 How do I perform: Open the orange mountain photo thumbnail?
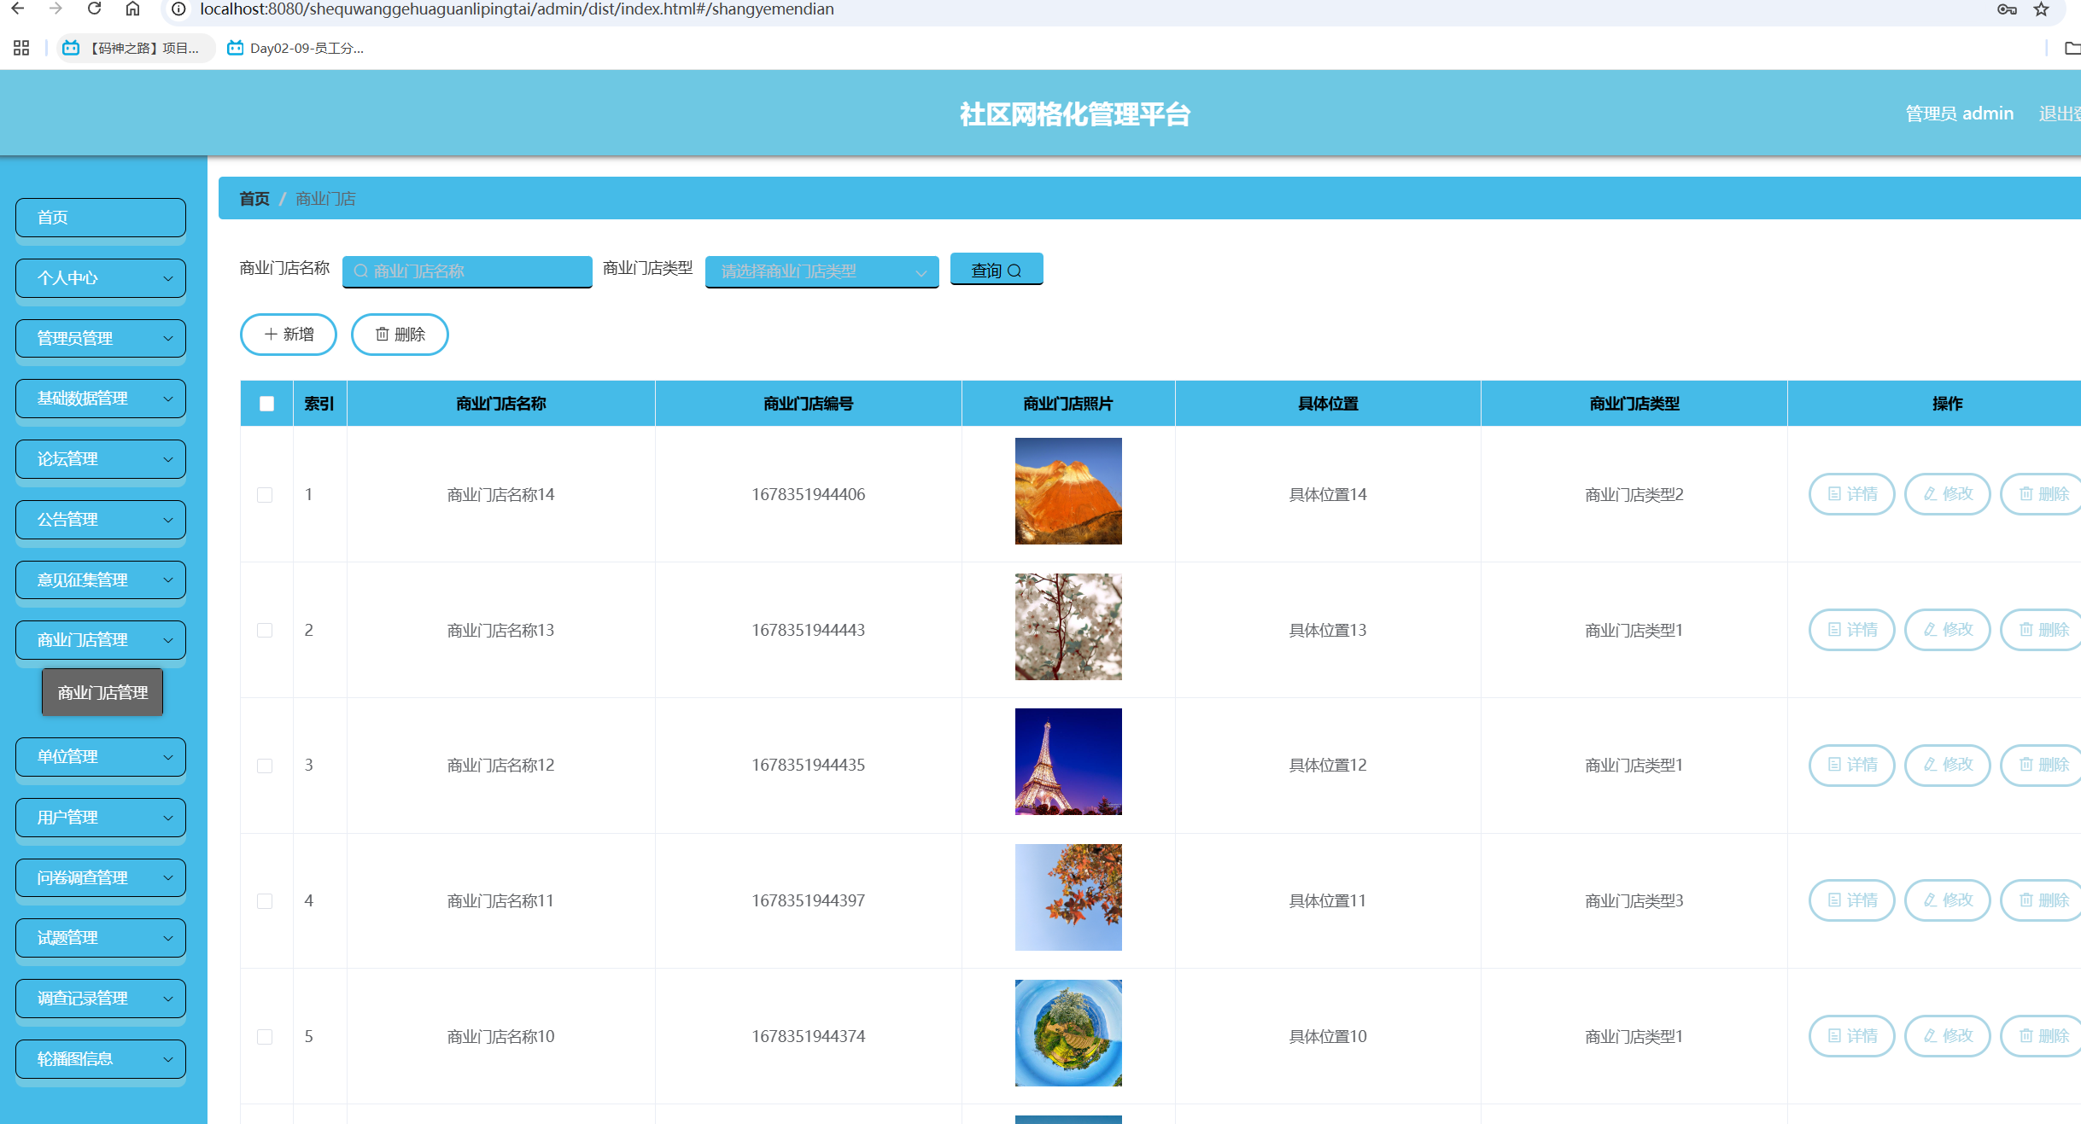[1068, 491]
